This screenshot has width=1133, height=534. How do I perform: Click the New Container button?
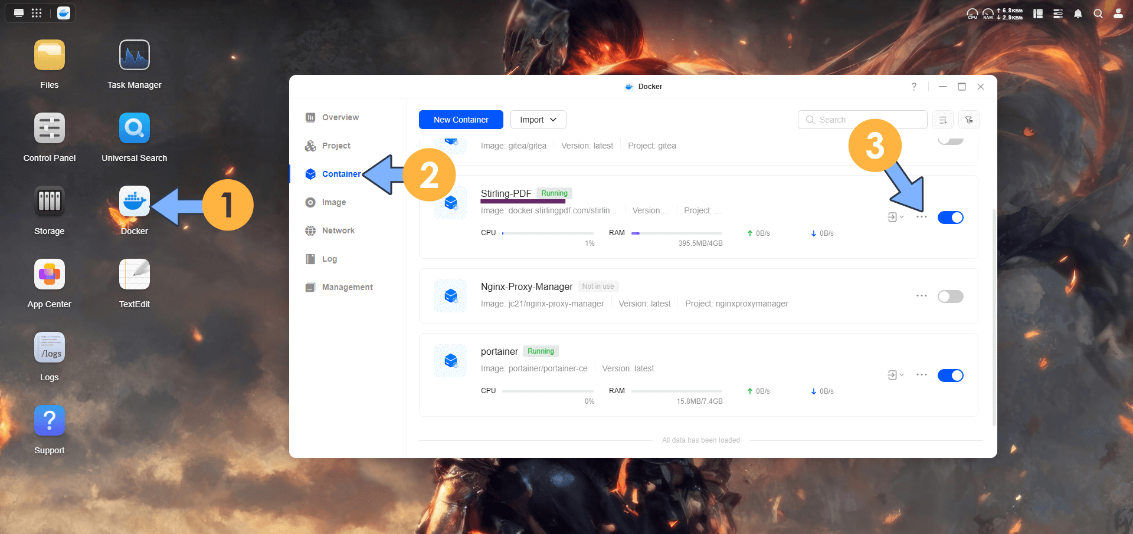[x=461, y=120]
